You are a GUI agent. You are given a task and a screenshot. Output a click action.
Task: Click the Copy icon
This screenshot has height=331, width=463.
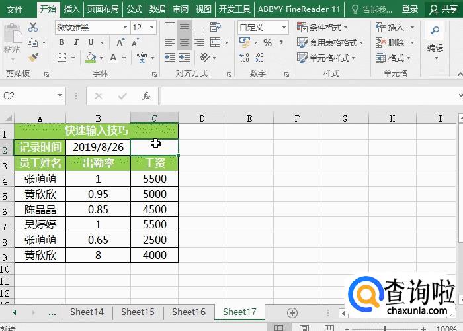point(33,42)
